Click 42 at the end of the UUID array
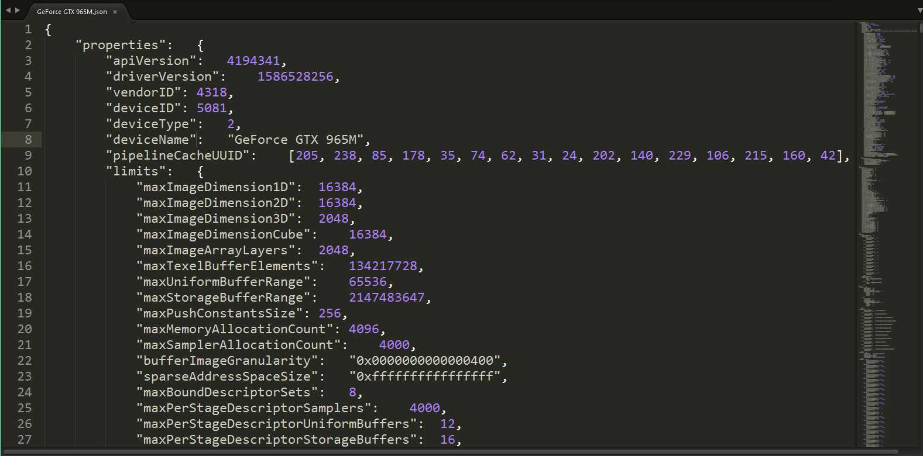 [828, 156]
